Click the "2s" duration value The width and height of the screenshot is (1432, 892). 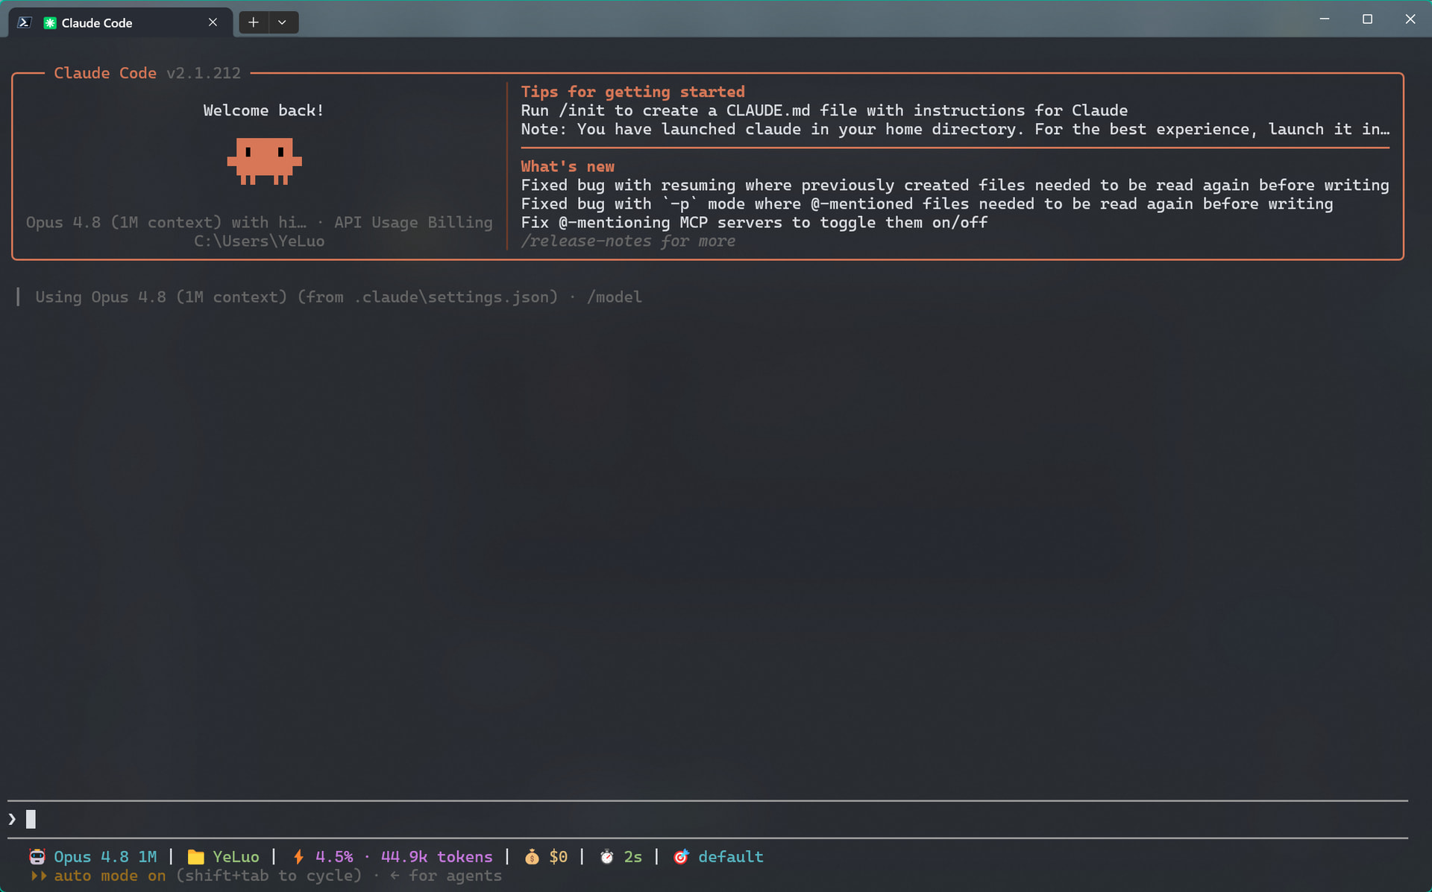[633, 857]
